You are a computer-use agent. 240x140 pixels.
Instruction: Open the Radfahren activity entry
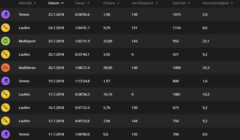click(27, 68)
